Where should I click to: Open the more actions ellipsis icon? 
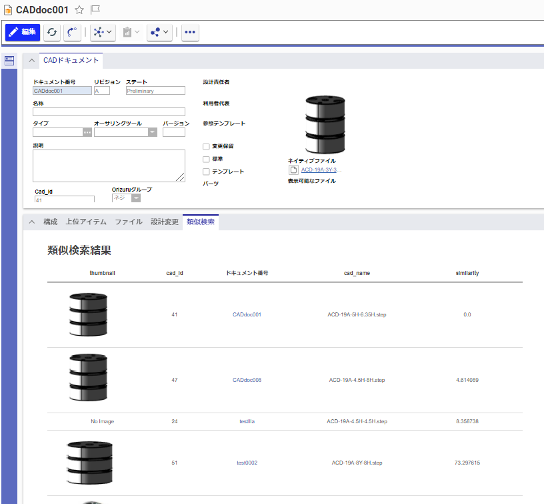click(x=190, y=32)
